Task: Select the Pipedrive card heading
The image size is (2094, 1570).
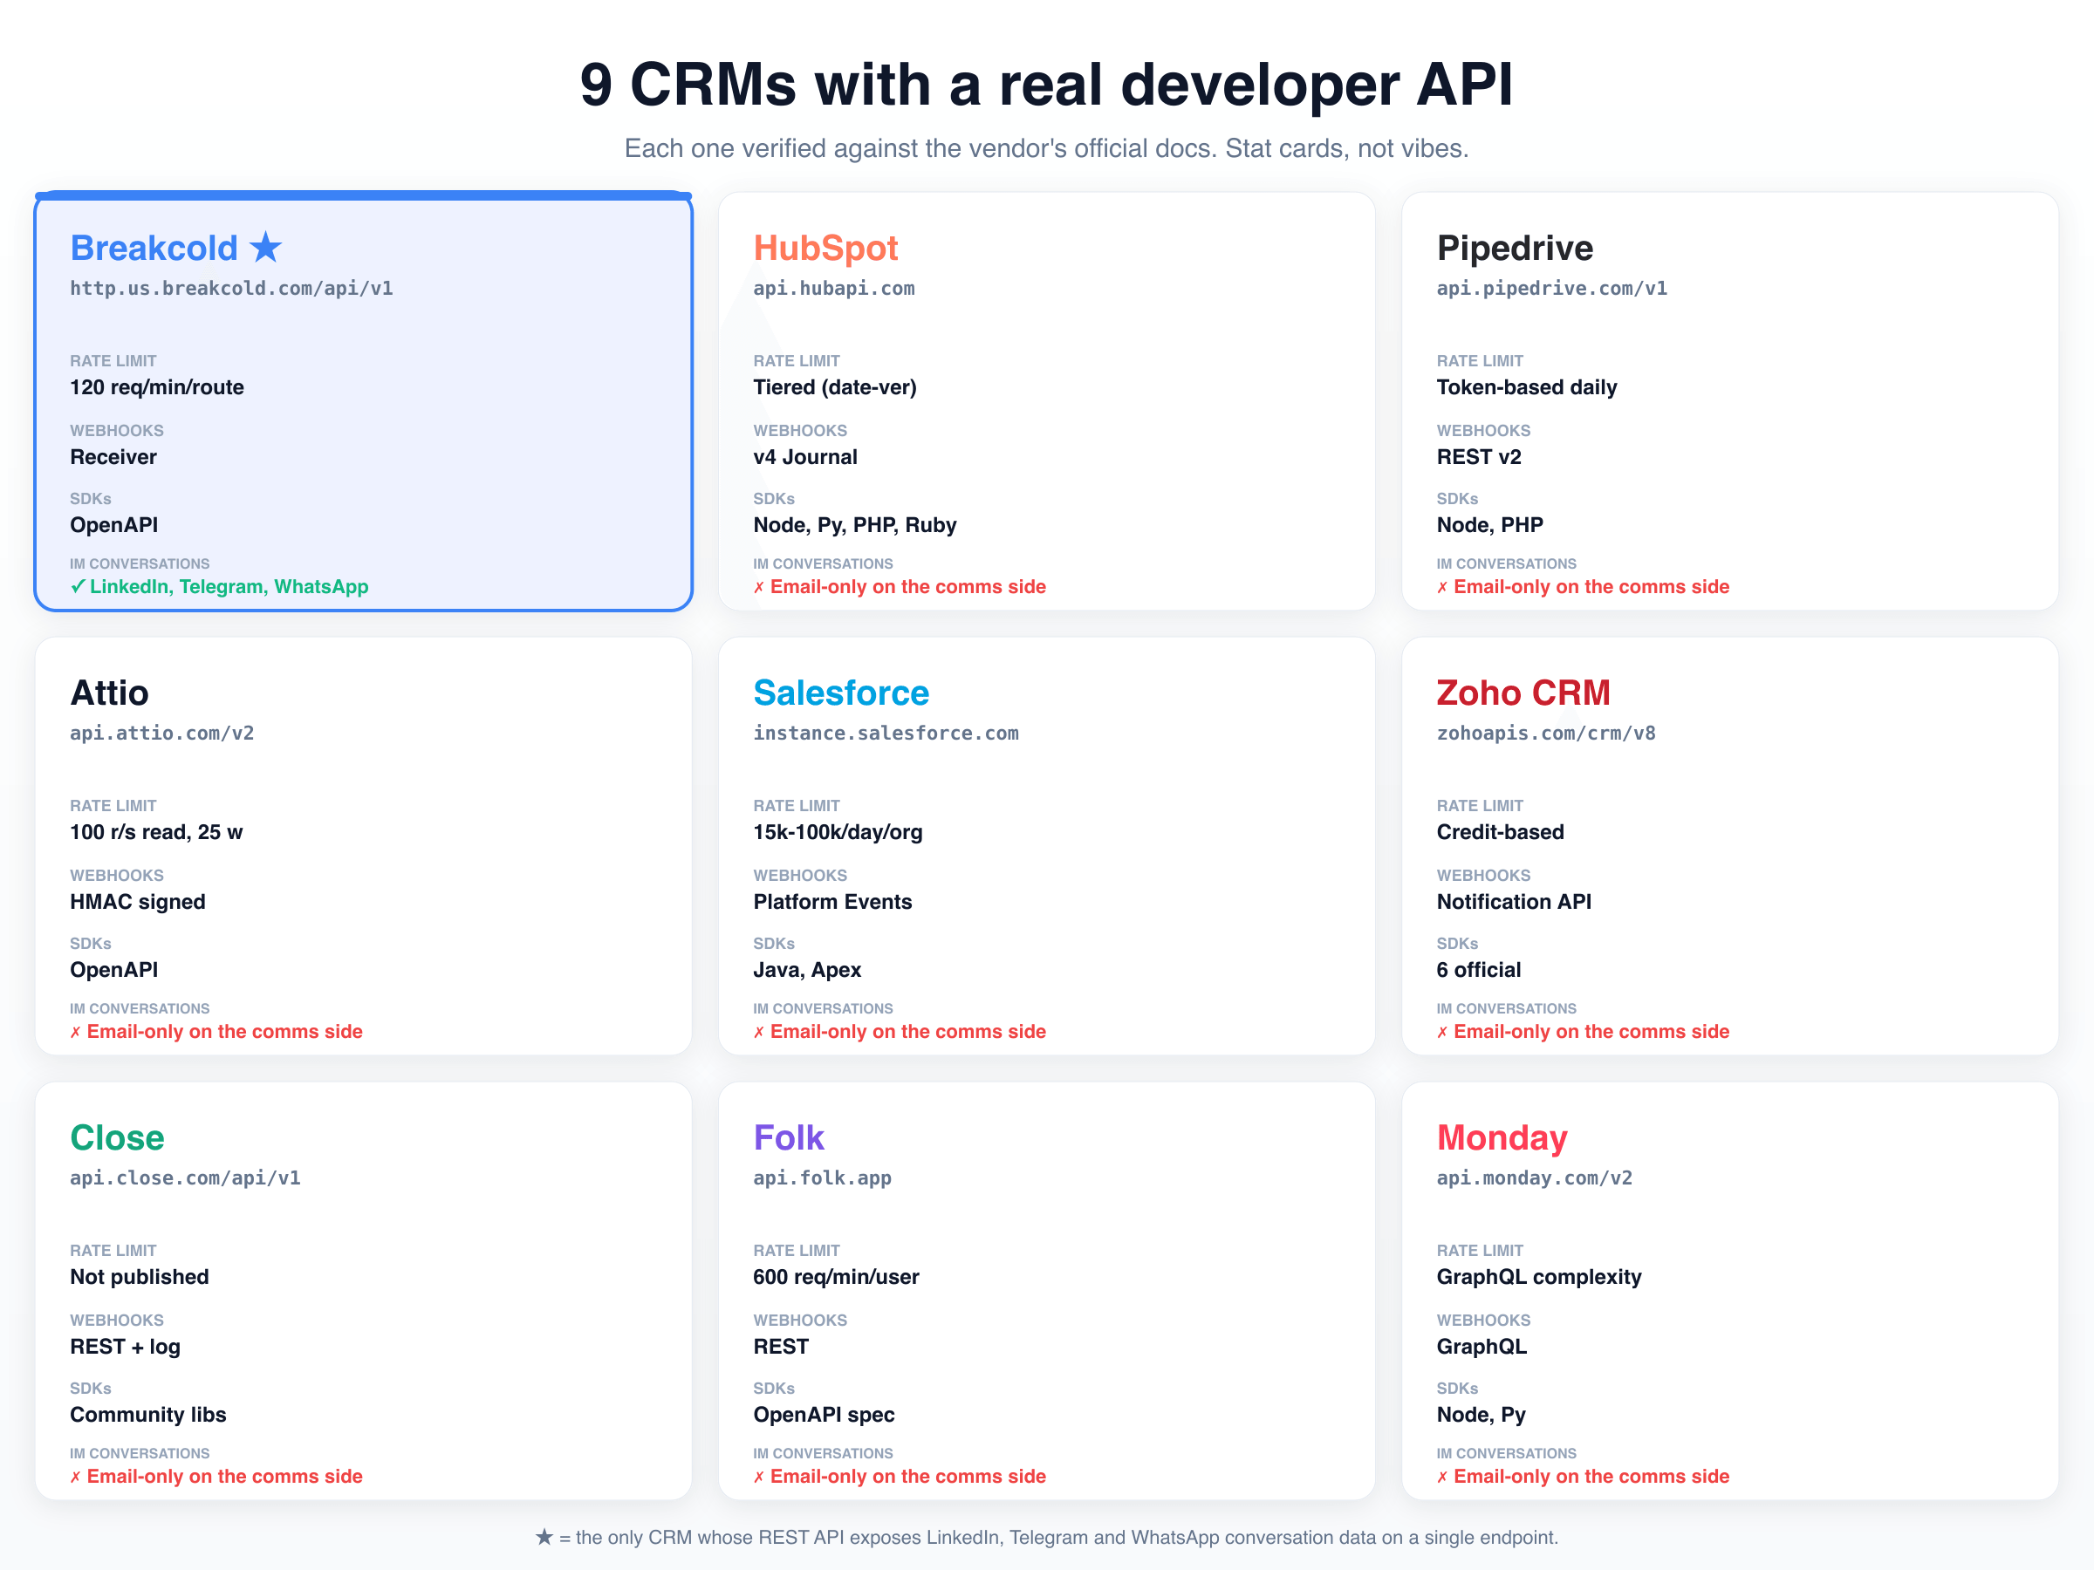Action: tap(1515, 248)
